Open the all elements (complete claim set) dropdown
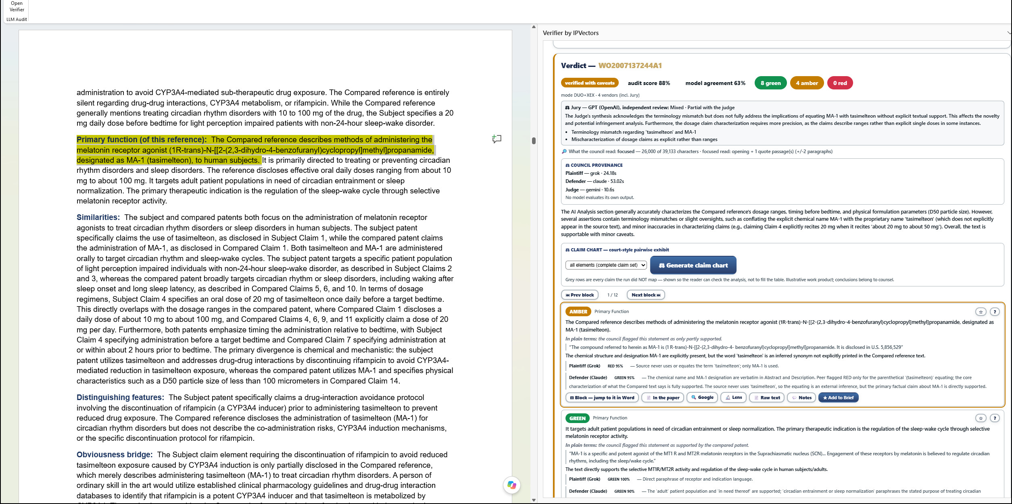The image size is (1012, 504). tap(606, 265)
